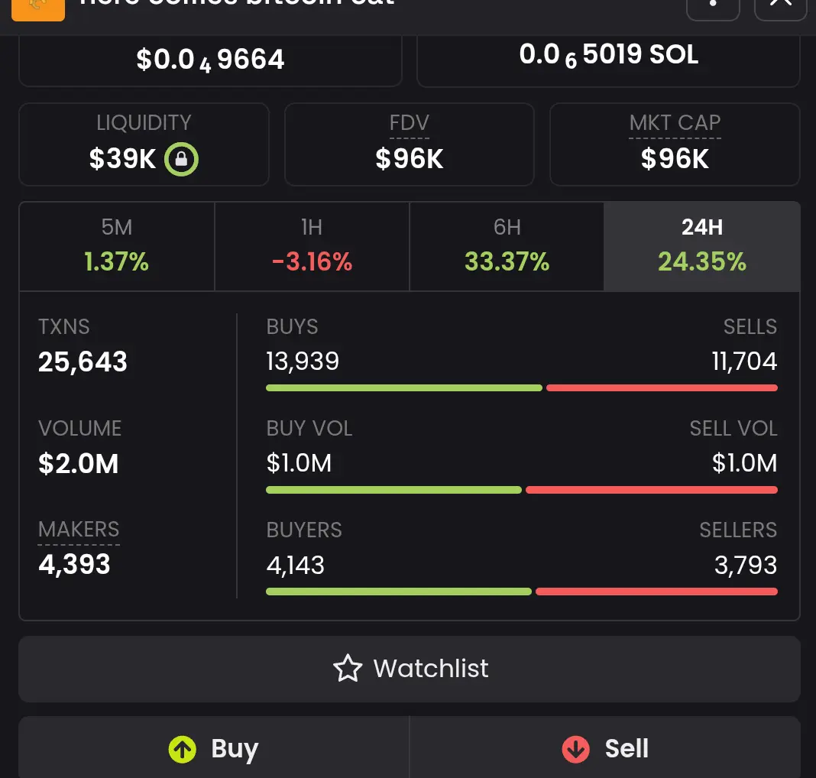Click the 1.37% change value
The height and width of the screenshot is (778, 816).
[117, 261]
